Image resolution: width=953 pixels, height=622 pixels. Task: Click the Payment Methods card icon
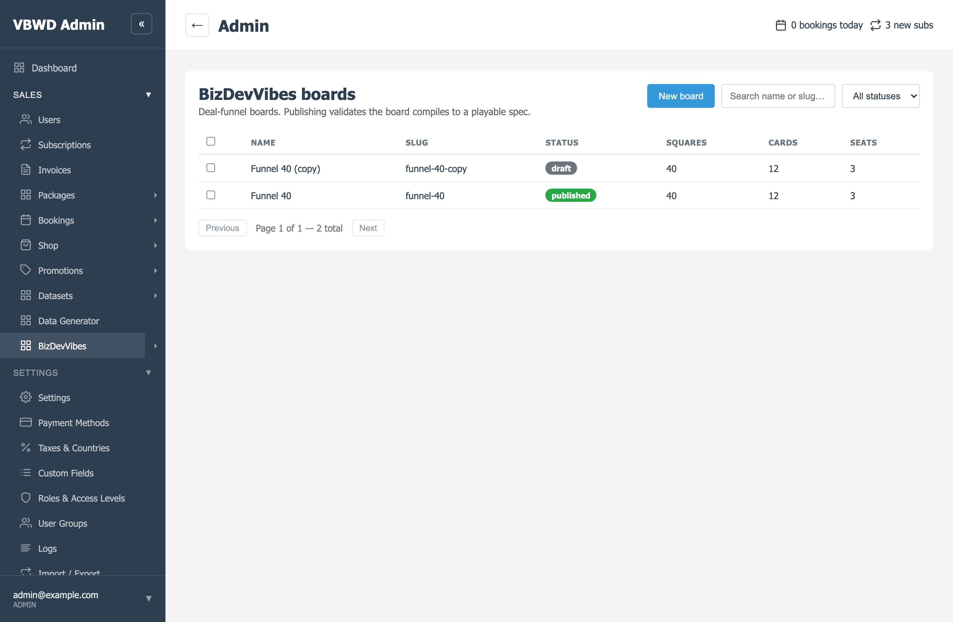(x=25, y=423)
